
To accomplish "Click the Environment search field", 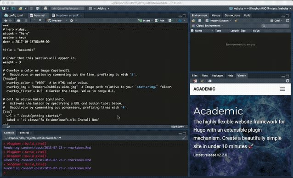I will pyautogui.click(x=275, y=26).
